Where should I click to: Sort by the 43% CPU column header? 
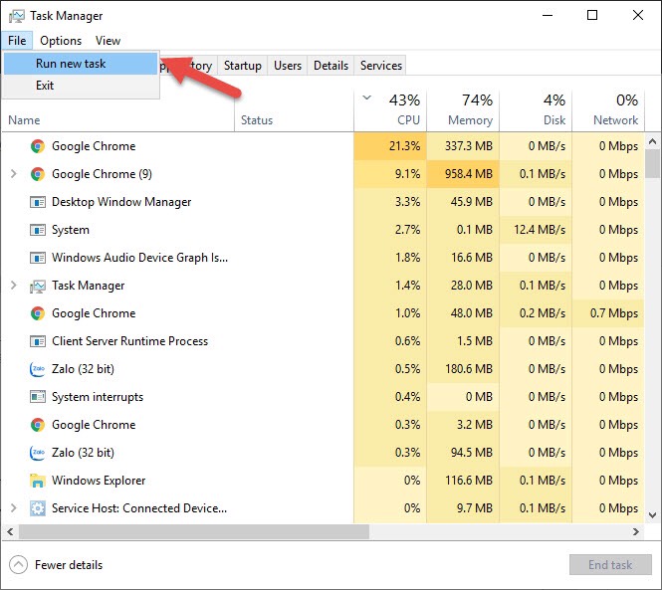coord(390,111)
